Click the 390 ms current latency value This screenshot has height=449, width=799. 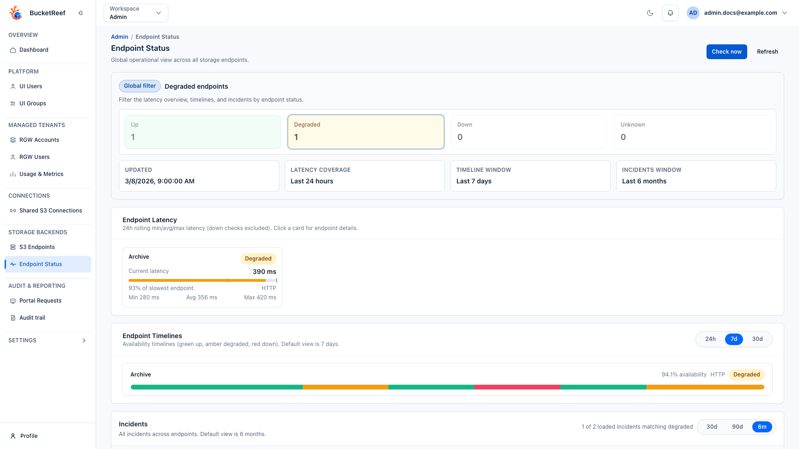pos(264,272)
